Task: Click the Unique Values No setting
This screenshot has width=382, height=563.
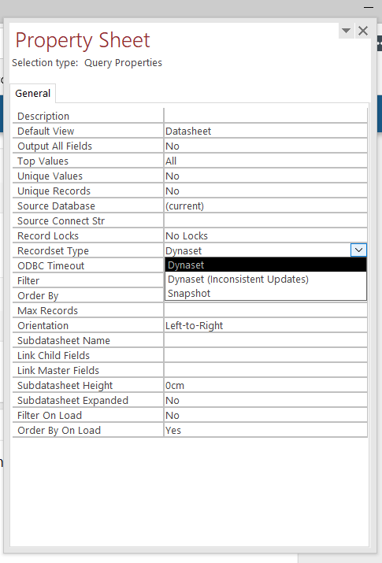Action: [265, 176]
